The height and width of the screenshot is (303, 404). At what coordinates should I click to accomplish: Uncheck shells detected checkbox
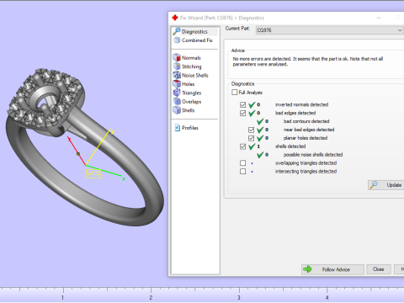point(242,146)
